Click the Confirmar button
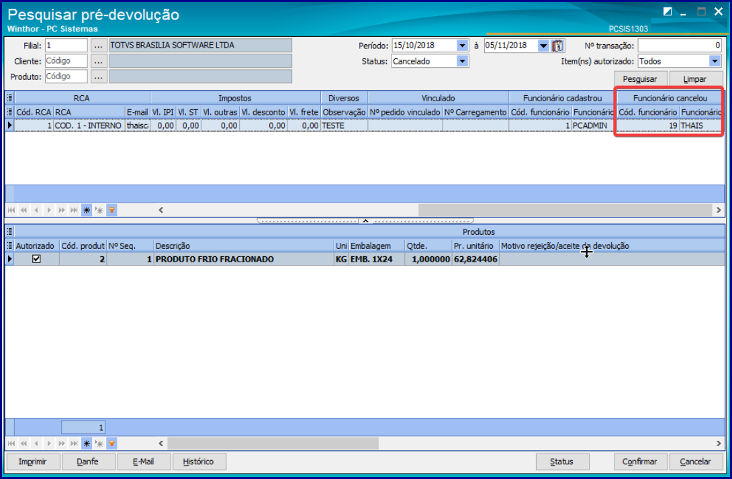This screenshot has width=732, height=479. (640, 462)
